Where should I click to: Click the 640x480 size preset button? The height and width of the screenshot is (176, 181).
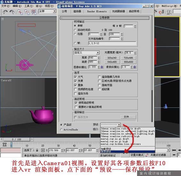tap(112, 62)
